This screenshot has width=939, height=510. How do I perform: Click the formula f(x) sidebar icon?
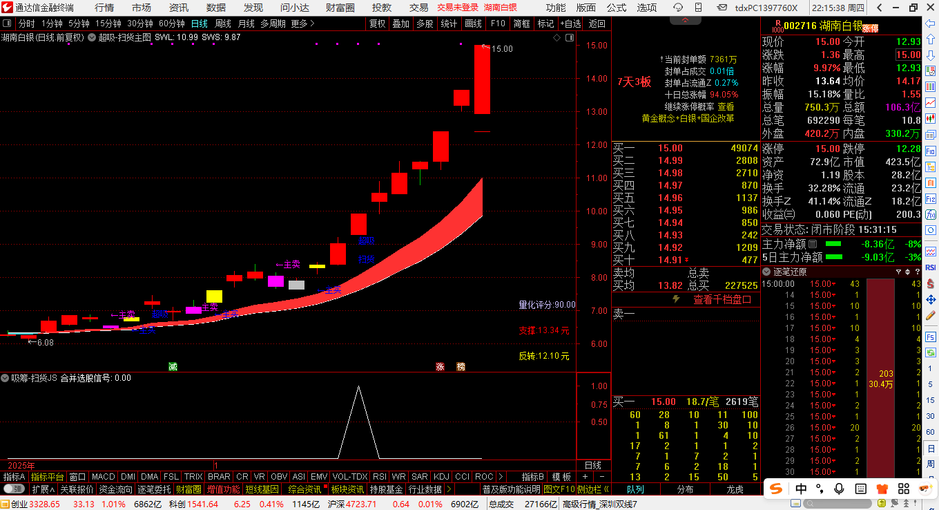930,214
